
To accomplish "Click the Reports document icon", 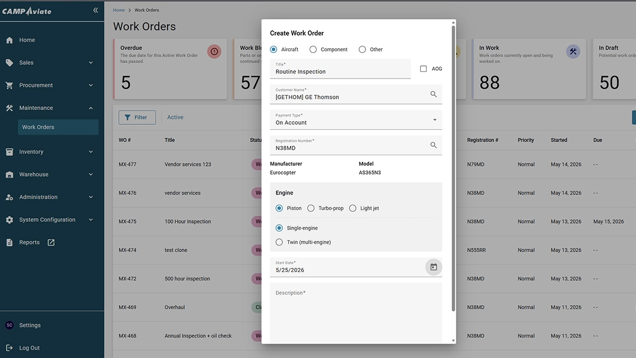I will [10, 242].
